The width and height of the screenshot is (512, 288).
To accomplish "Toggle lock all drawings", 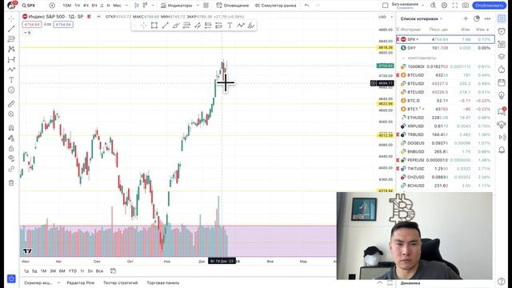I will click(11, 149).
